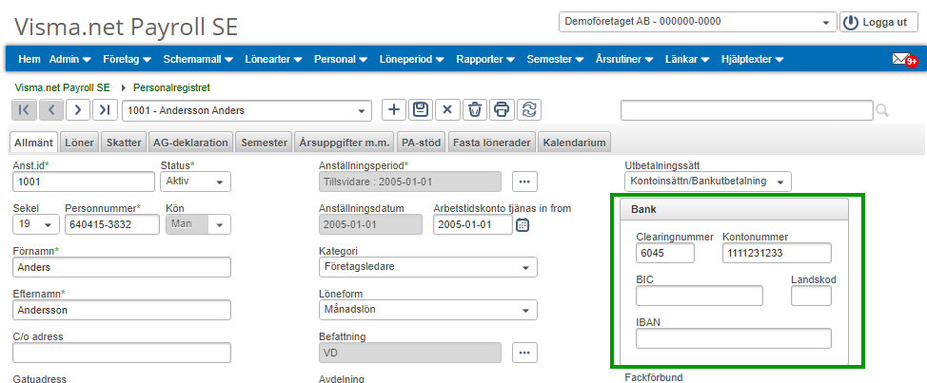Image resolution: width=927 pixels, height=383 pixels.
Task: Add a new employee with plus icon
Action: pos(394,109)
